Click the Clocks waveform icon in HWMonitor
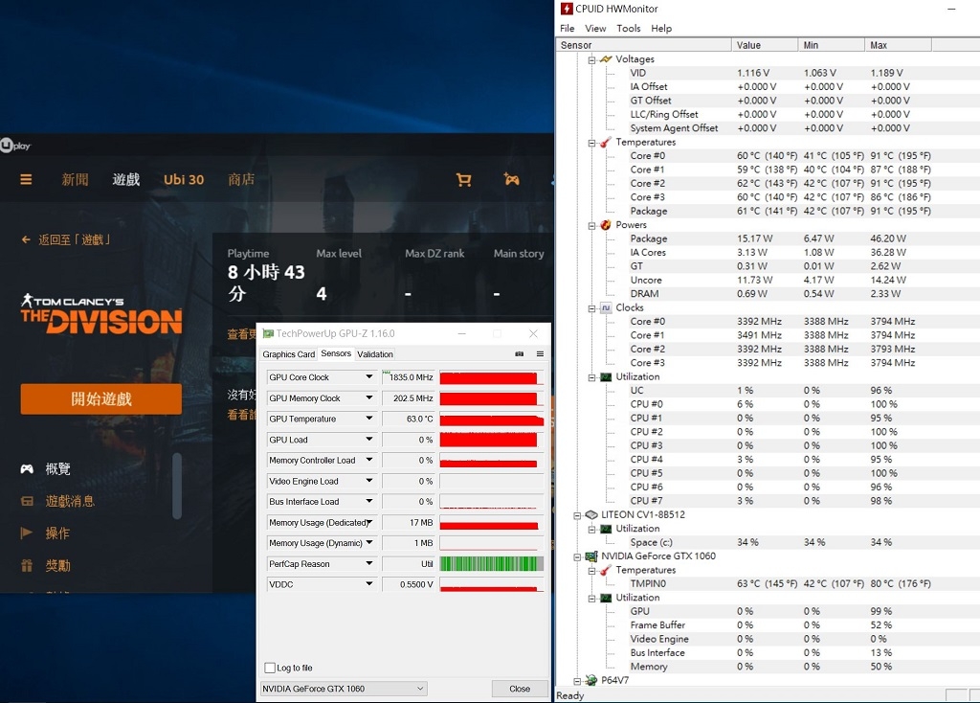This screenshot has height=703, width=980. click(606, 307)
